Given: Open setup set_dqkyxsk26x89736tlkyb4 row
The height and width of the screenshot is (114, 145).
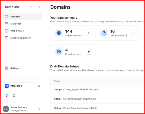Looking at the screenshot, I should pos(97,89).
